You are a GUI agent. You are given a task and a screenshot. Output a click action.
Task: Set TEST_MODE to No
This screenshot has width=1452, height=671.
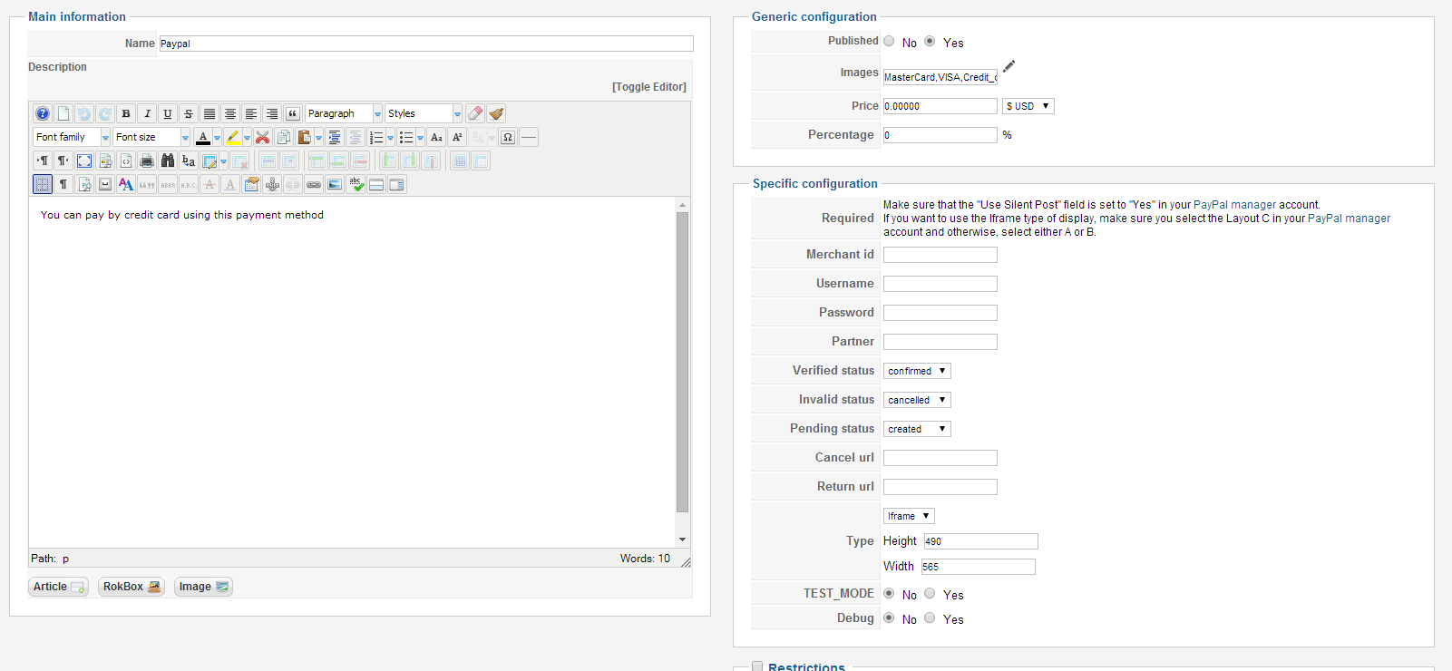(x=889, y=593)
